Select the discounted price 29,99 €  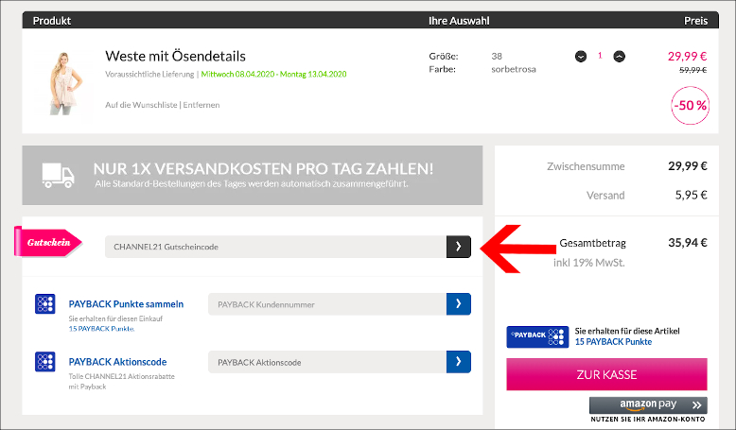[687, 57]
